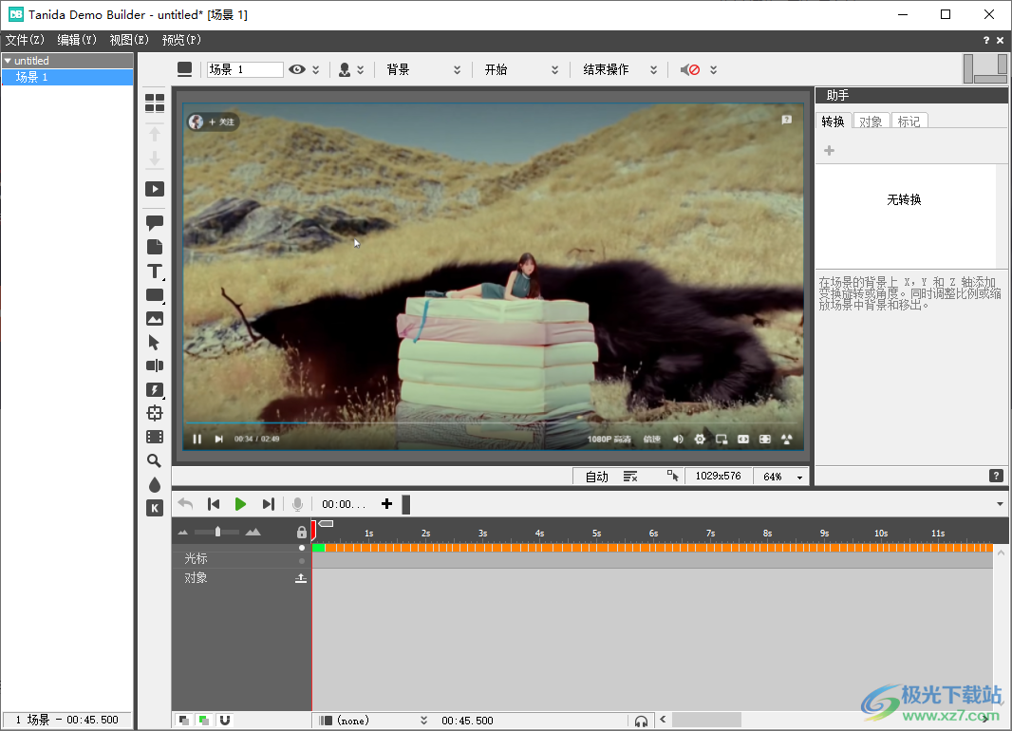Add a marker with plus icon
Screen dimensions: 1012x731
(x=386, y=504)
